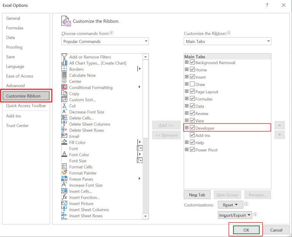Toggle the Developer tab checkbox
Screen dimensions: 292x237
192,128
